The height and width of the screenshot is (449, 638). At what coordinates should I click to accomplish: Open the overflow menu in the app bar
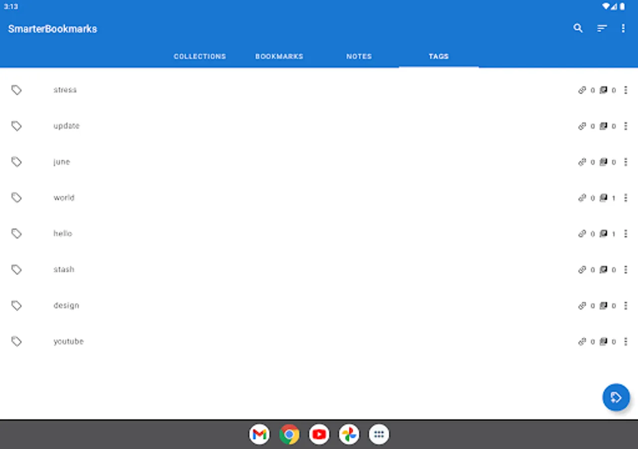point(623,28)
